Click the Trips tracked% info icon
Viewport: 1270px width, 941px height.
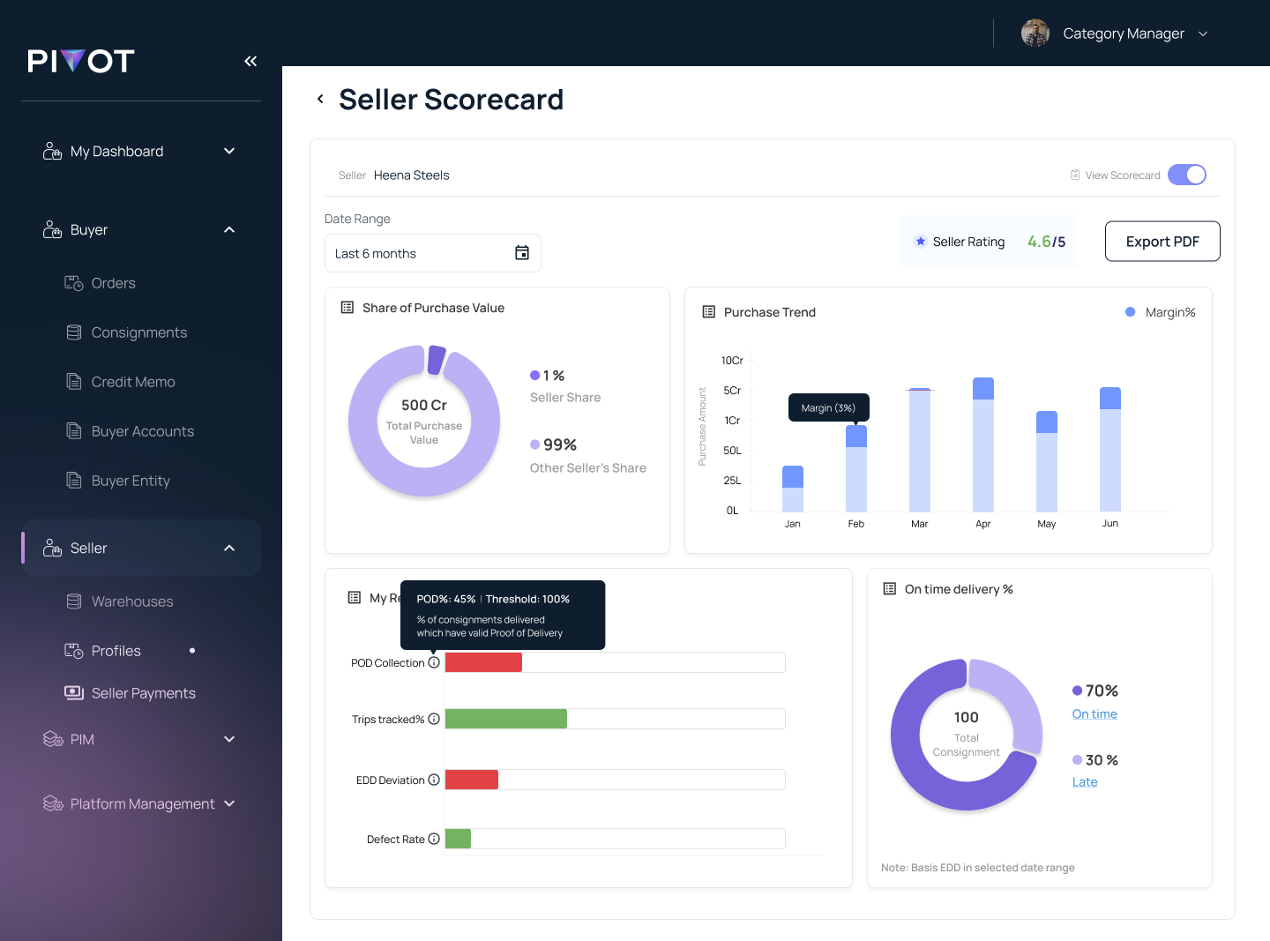(x=434, y=719)
